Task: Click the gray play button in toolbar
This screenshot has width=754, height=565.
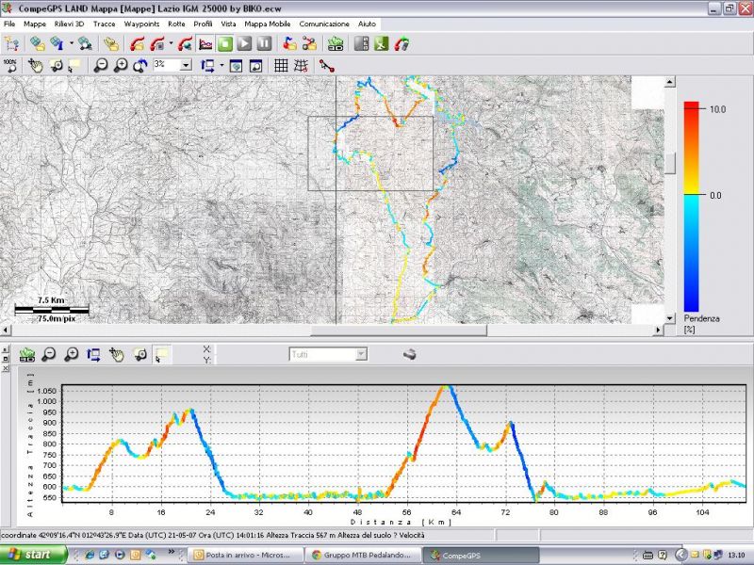Action: 244,44
